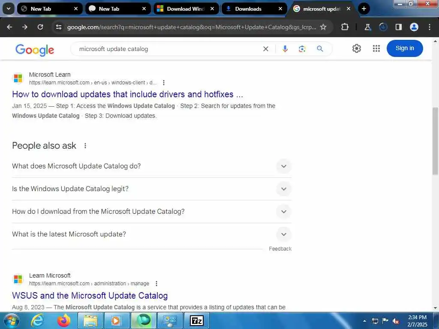Close the Downloads tab
This screenshot has height=329, width=439.
(280, 9)
